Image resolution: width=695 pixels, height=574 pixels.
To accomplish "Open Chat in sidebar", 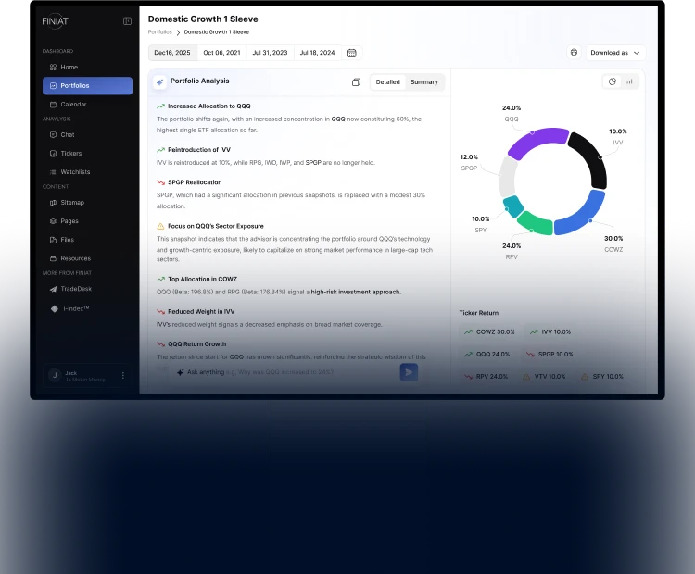I will pyautogui.click(x=87, y=134).
